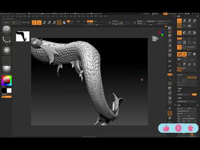Open the stroke type selector with dots
The width and height of the screenshot is (200, 150).
coord(6,40)
